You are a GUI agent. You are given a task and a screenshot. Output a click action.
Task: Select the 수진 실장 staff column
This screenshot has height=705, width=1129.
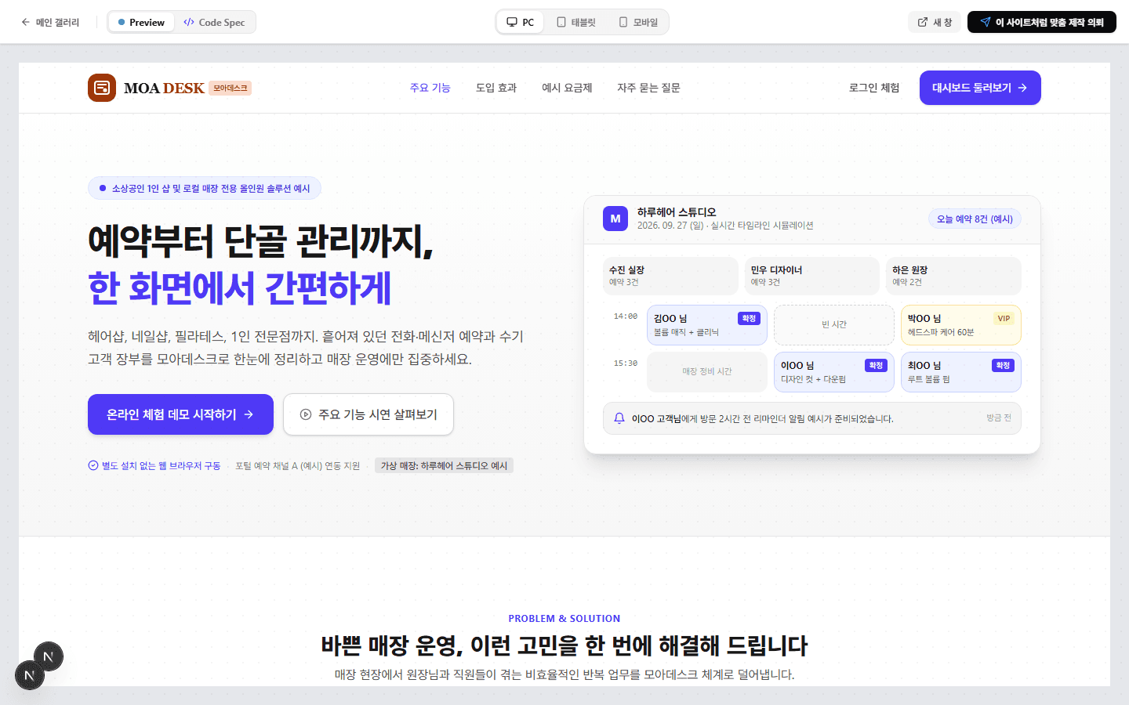670,276
